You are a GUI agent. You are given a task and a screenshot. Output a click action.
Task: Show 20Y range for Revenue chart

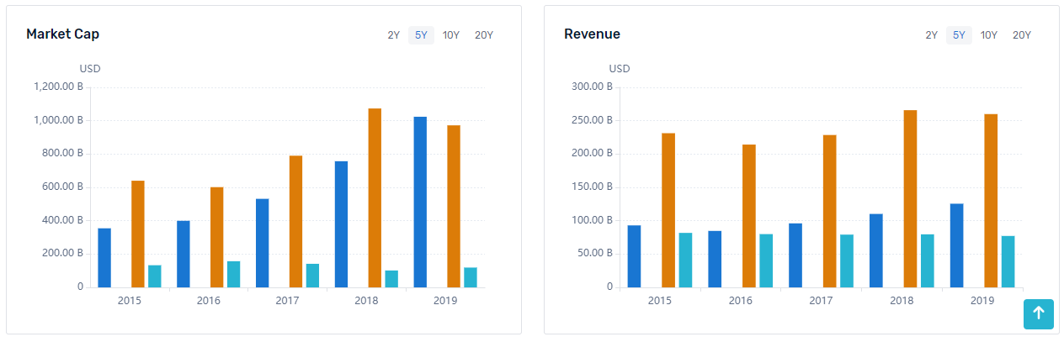(1022, 35)
